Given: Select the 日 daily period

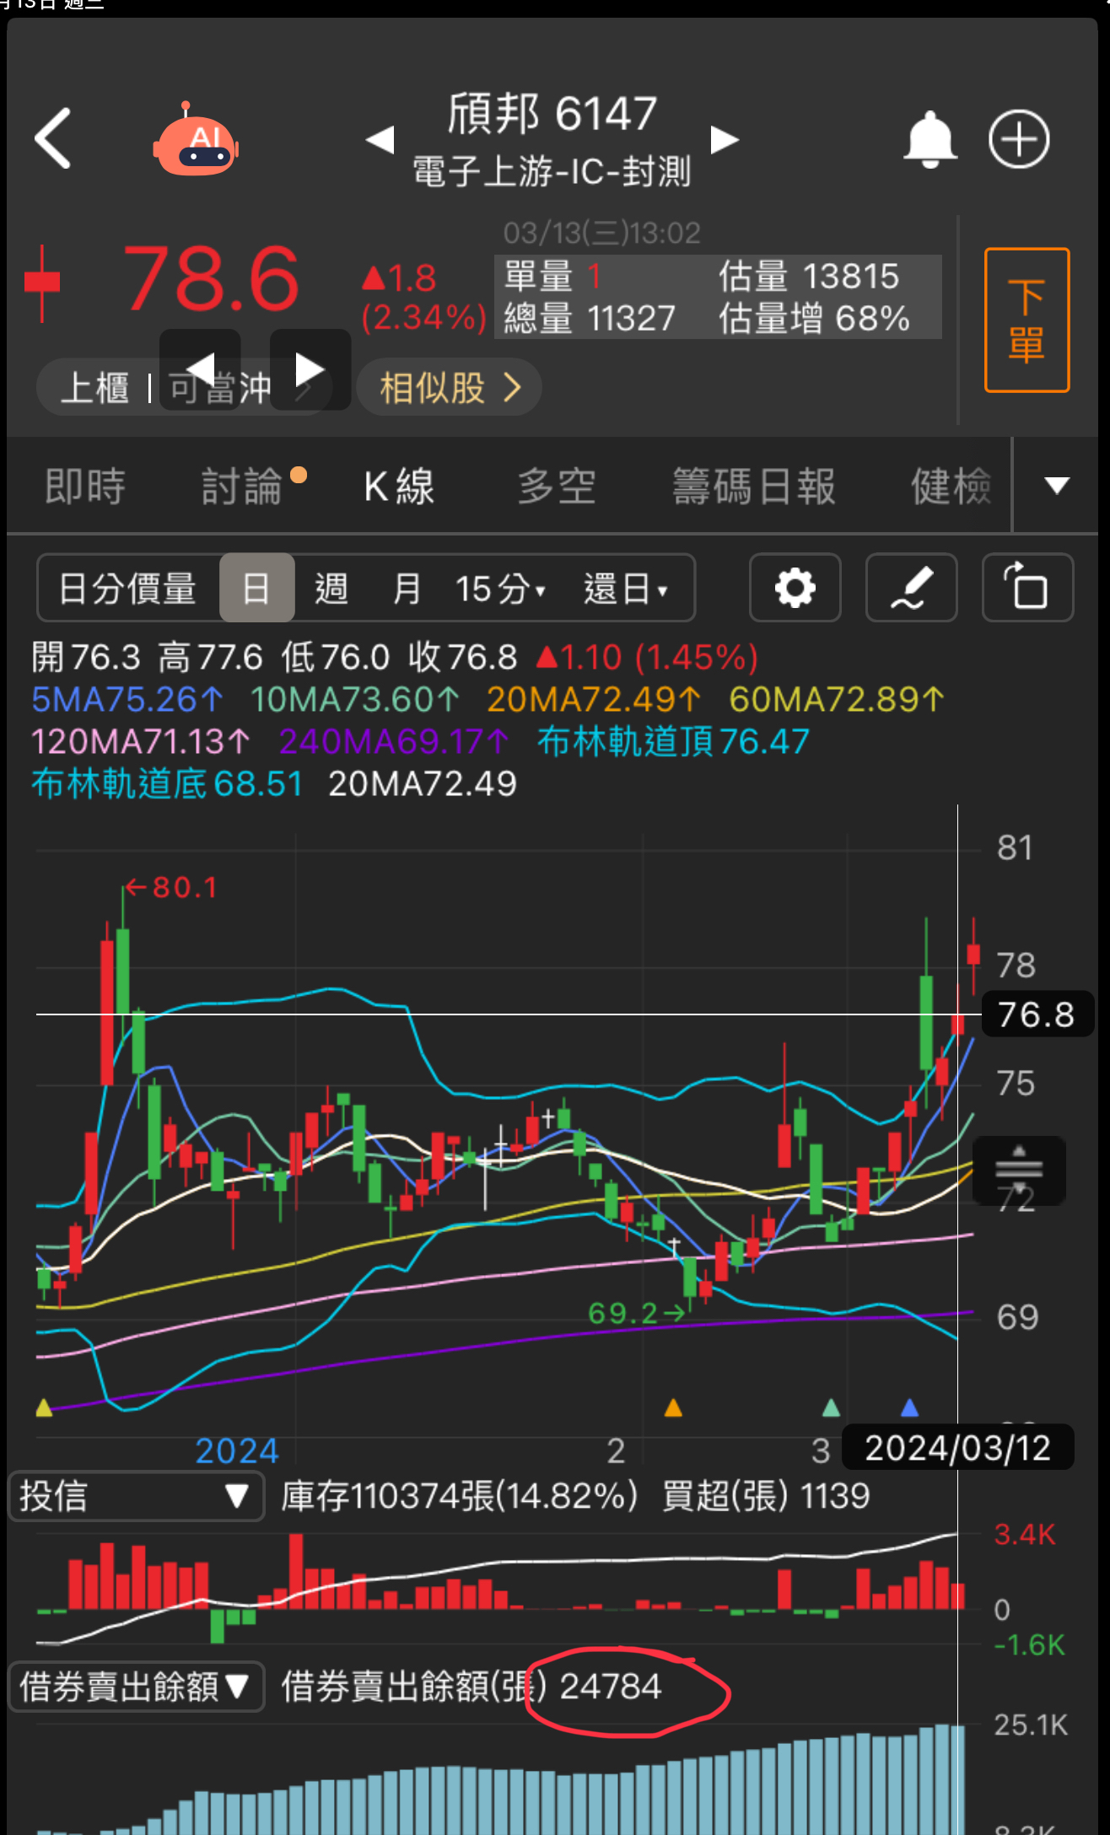Looking at the screenshot, I should 256,588.
